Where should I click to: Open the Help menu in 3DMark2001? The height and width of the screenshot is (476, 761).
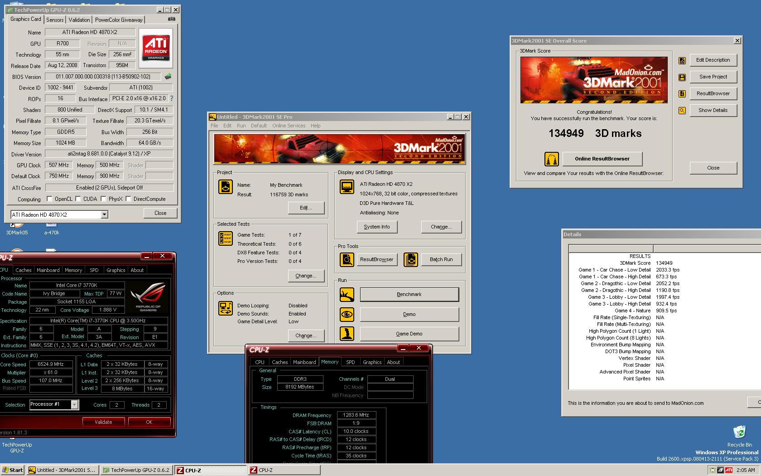coord(315,126)
